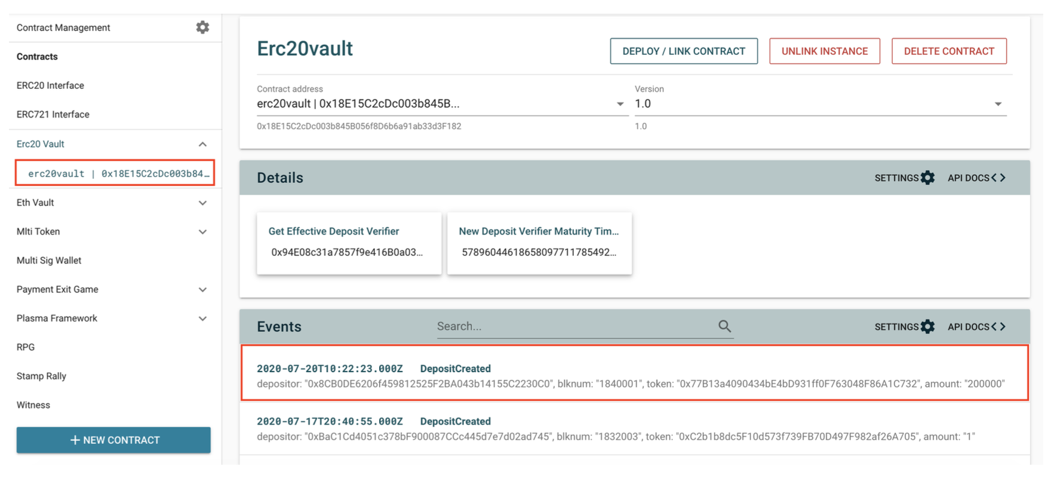Open Multi Sig Wallet contract
The width and height of the screenshot is (1051, 482).
pyautogui.click(x=49, y=260)
